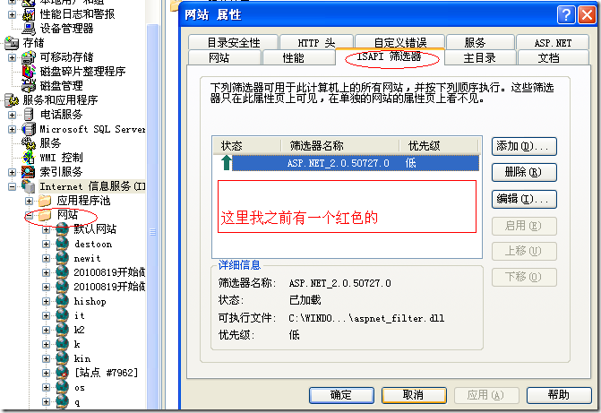Click the 编辑(I)... button
This screenshot has width=601, height=413.
[x=524, y=199]
